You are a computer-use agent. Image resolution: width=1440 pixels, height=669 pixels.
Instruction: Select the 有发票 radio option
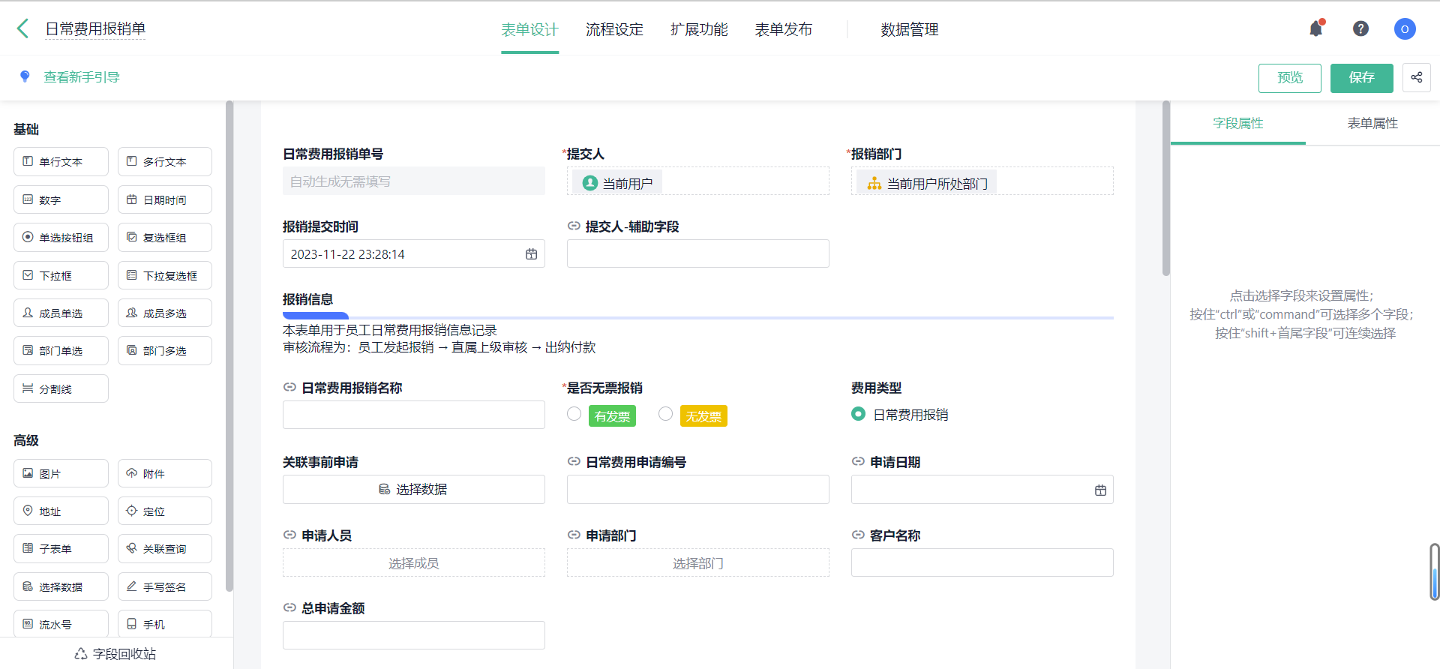tap(574, 414)
